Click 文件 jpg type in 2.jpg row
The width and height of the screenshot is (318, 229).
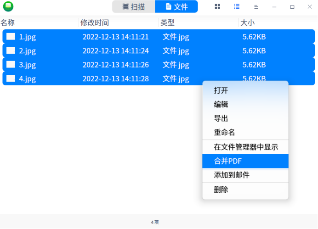click(176, 51)
